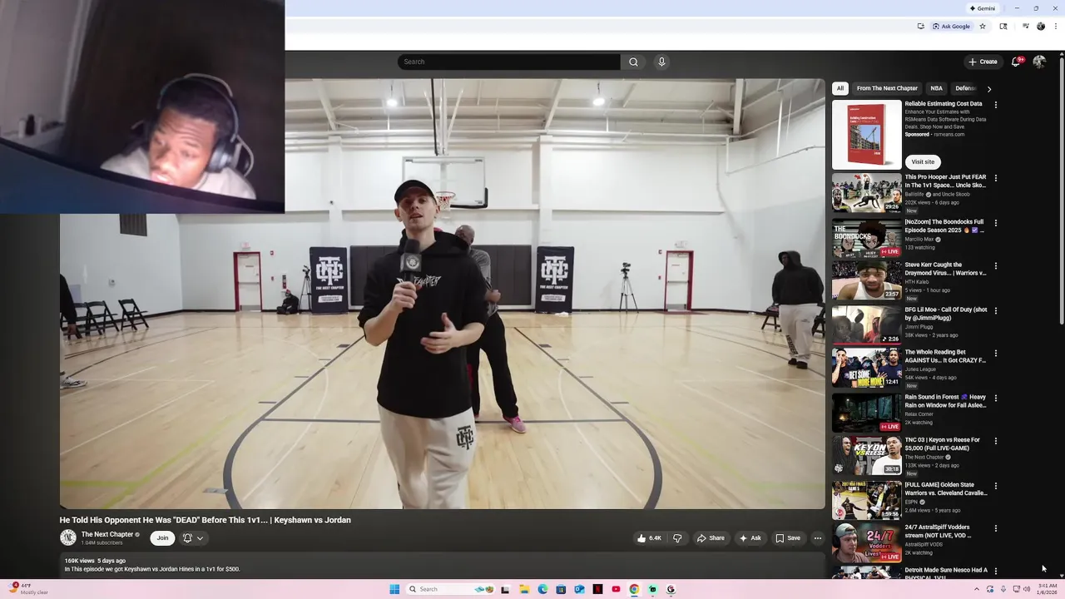Open options for Golden State Warriors game video
This screenshot has width=1065, height=599.
[x=996, y=486]
